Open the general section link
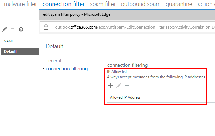Image resolution: width=215 pixels, height=136 pixels. [53, 61]
